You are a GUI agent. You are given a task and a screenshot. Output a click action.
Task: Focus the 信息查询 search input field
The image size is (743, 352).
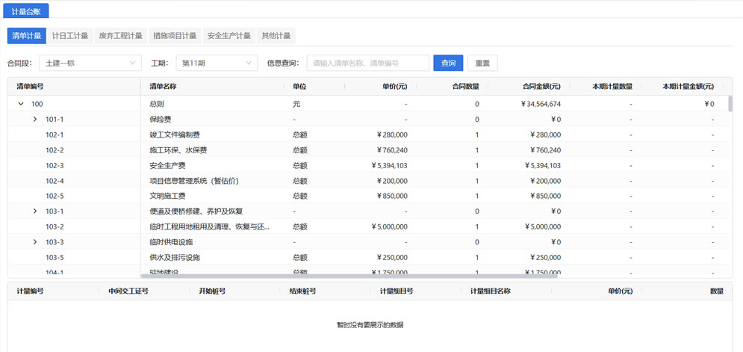367,64
